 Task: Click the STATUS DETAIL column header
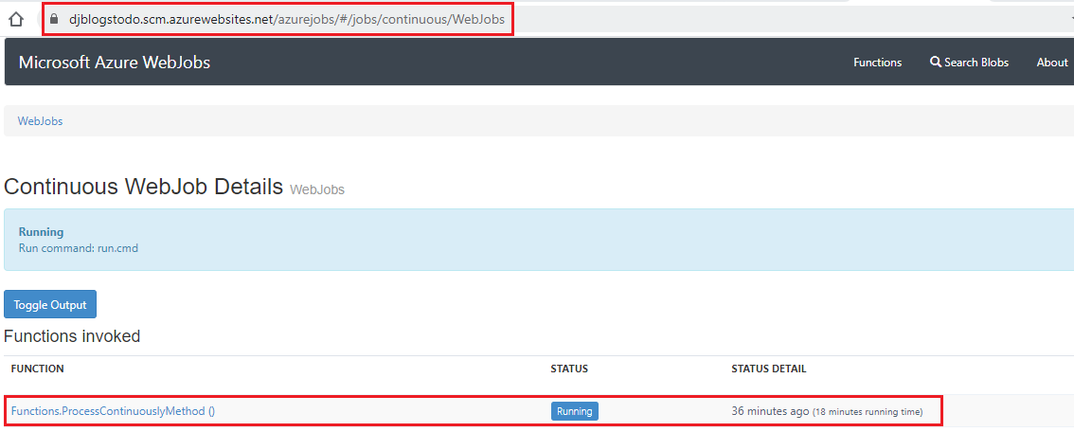[x=768, y=369]
